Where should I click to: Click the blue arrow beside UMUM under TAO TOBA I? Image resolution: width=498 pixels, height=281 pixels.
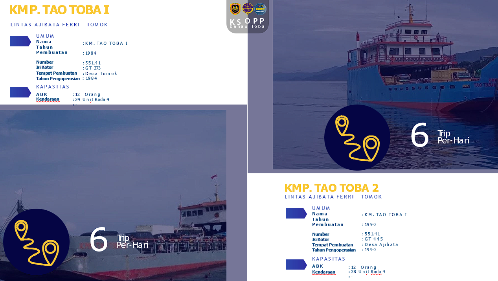(x=20, y=41)
